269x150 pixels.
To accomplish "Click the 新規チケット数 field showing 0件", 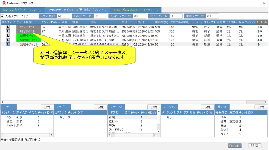I will (x=100, y=16).
